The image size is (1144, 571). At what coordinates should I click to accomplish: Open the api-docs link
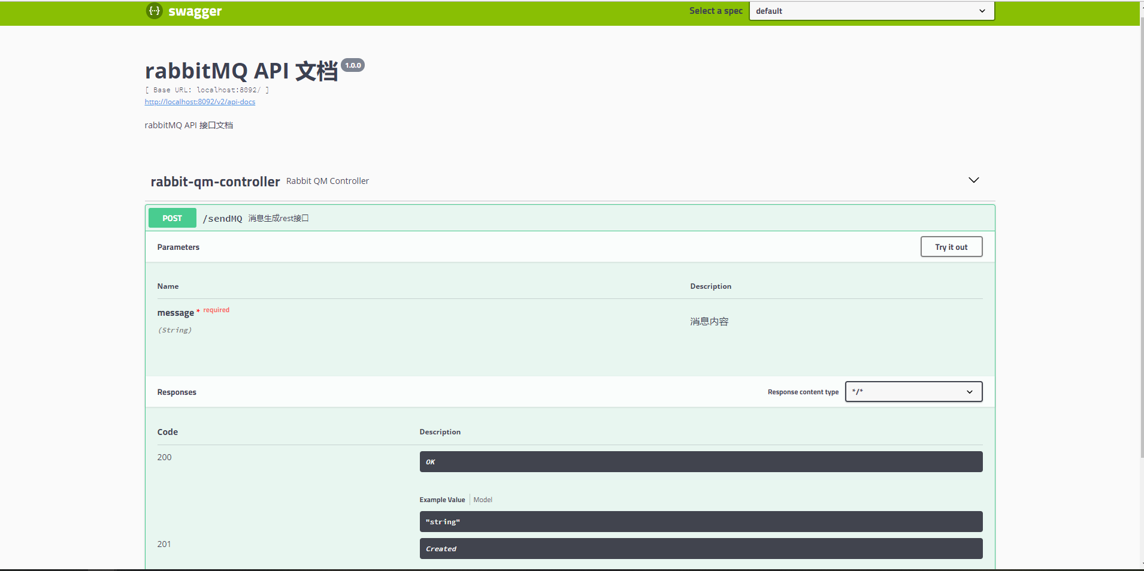200,102
